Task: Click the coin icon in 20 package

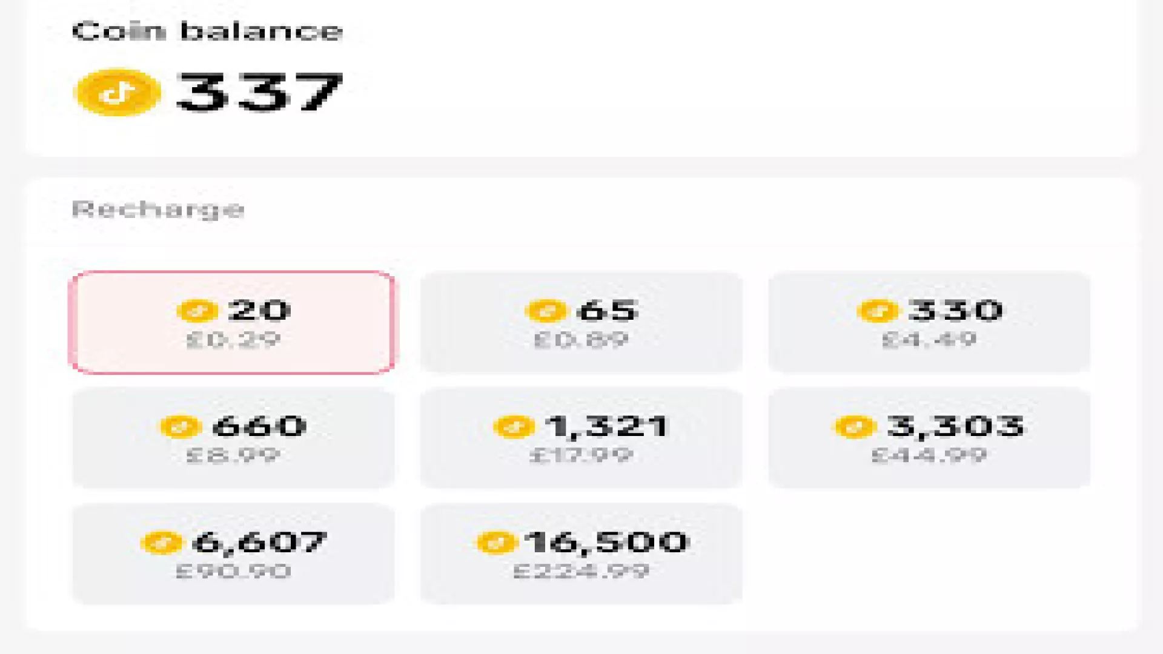Action: point(197,311)
